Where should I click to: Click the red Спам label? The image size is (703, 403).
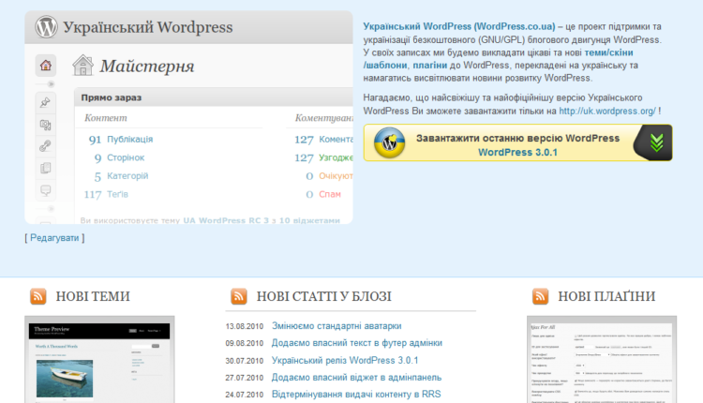point(330,195)
